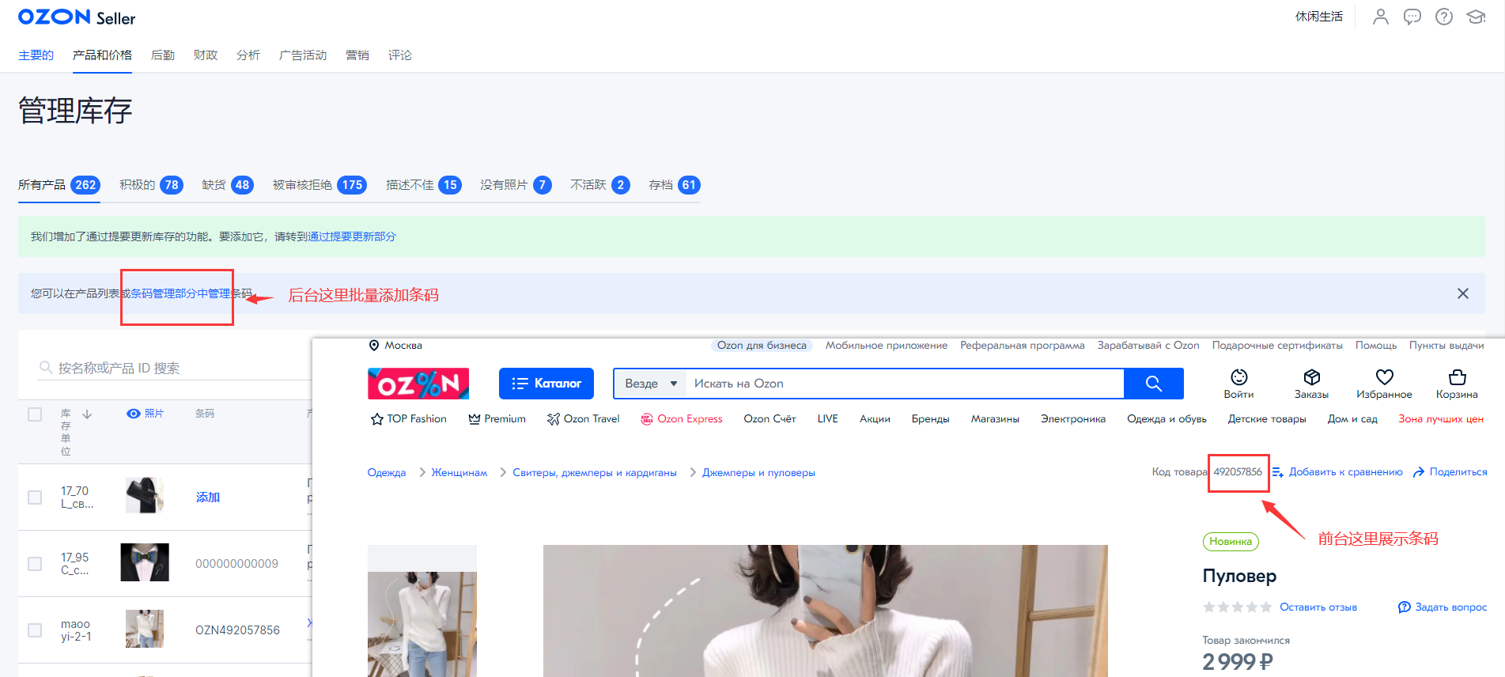The width and height of the screenshot is (1505, 677).
Task: Open the Корзина cart icon
Action: click(x=1458, y=377)
